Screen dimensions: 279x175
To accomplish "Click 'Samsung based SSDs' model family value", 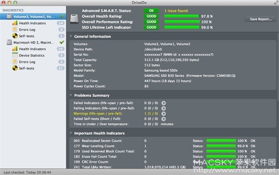I will point(161,70).
